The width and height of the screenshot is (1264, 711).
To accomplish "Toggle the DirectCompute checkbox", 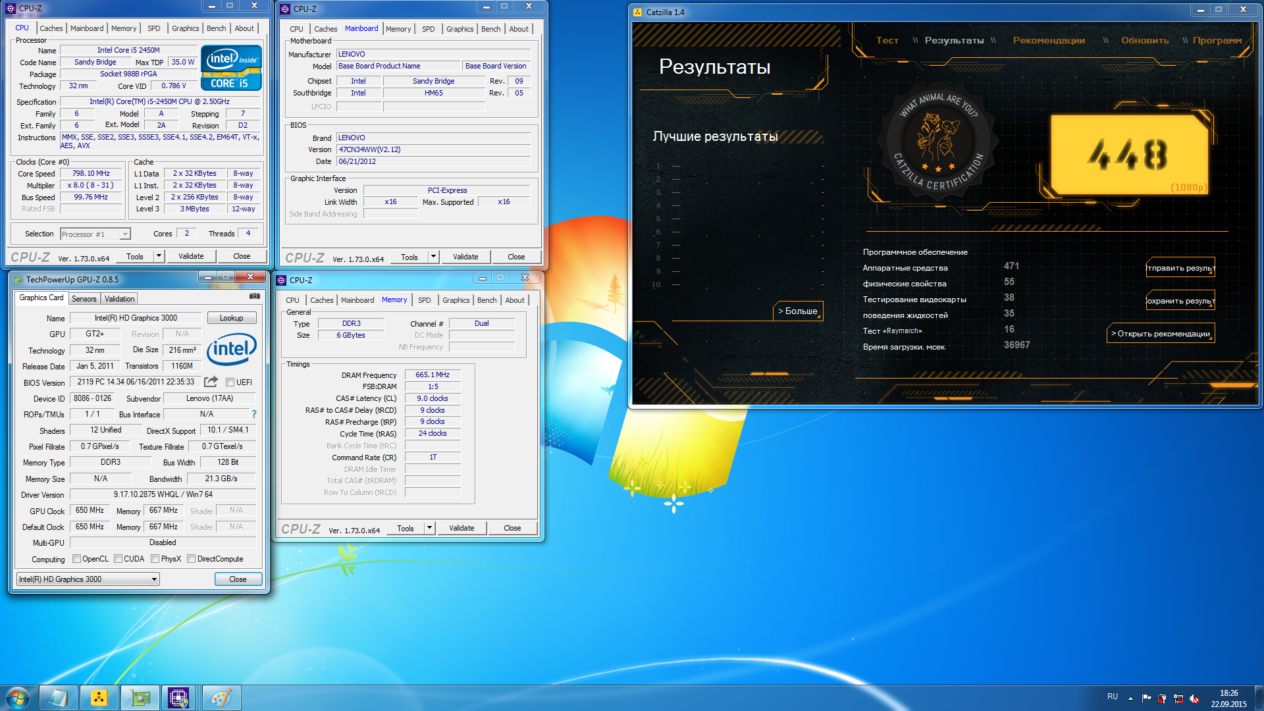I will [x=191, y=559].
